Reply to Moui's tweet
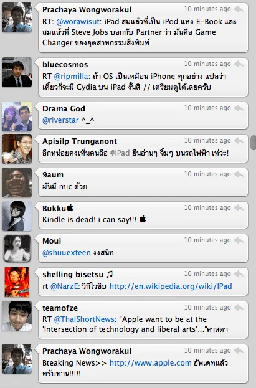Image resolution: width=256 pixels, height=388 pixels. pos(239,240)
